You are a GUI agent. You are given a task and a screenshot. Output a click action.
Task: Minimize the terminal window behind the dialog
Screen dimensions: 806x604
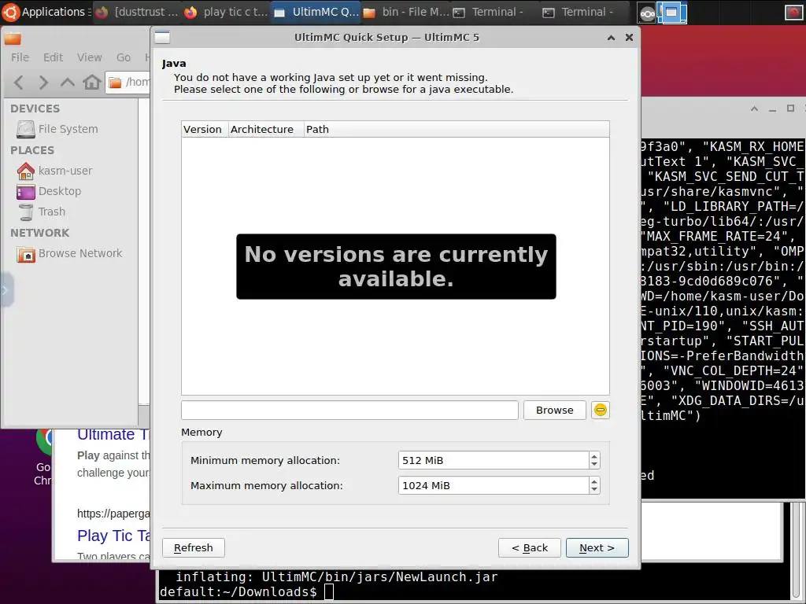(x=772, y=109)
